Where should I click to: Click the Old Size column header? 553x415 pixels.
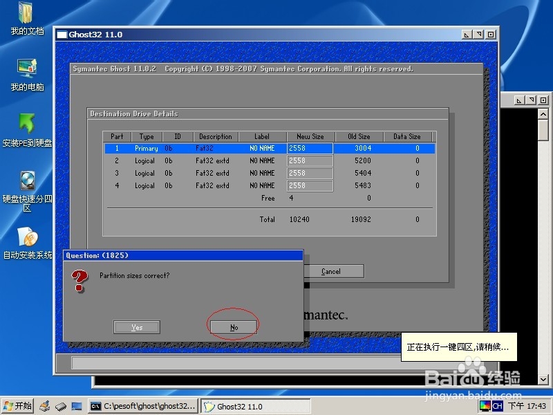coord(359,136)
